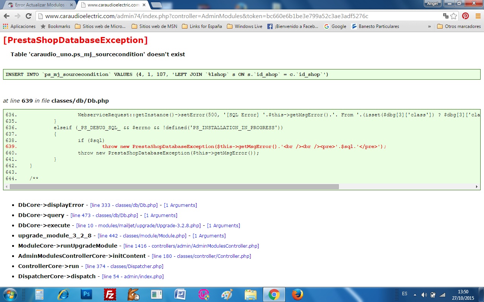The height and width of the screenshot is (302, 484).
Task: Click the code scrollbar right arrow
Action: 477,186
